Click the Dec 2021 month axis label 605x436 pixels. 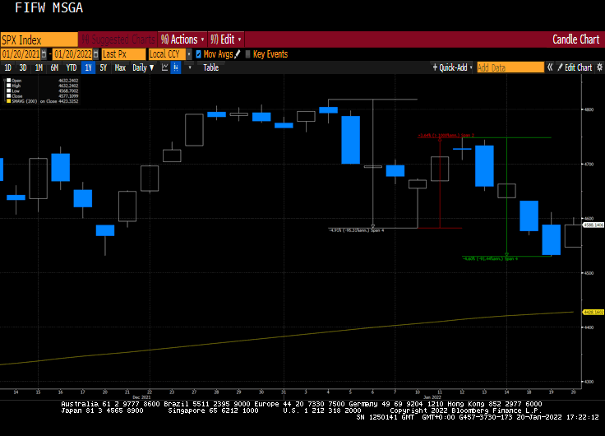coord(141,397)
